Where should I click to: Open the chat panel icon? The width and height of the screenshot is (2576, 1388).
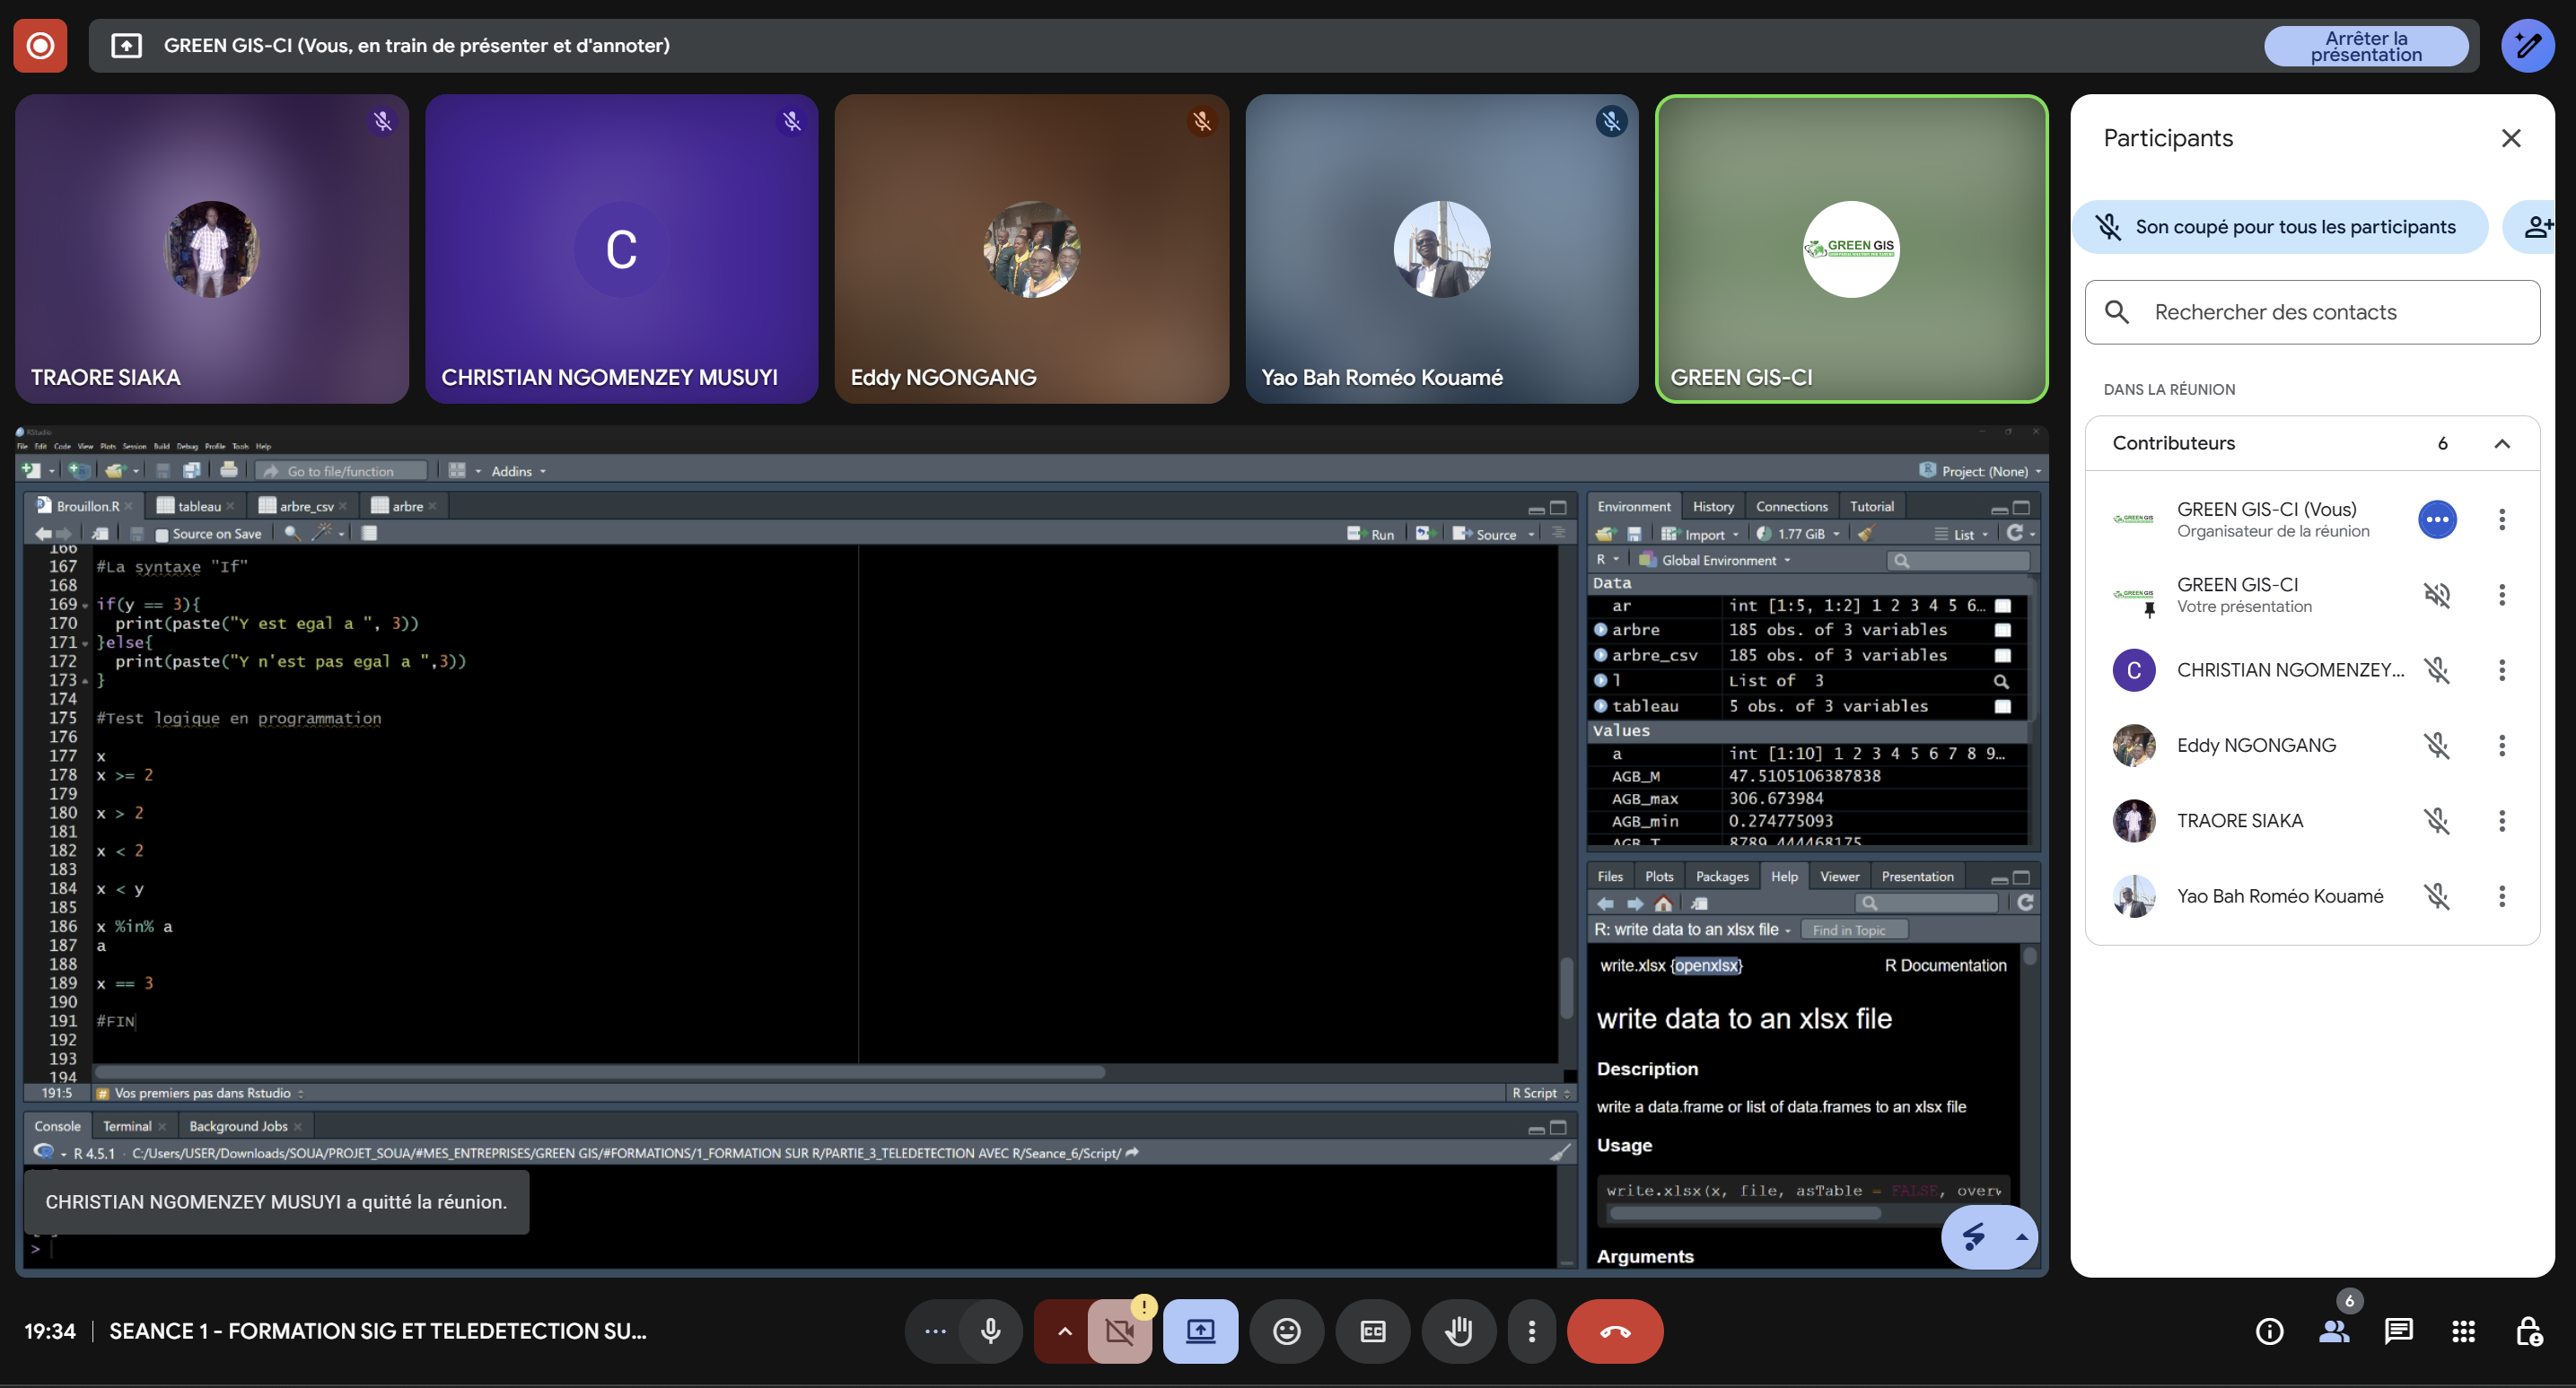click(x=2398, y=1331)
